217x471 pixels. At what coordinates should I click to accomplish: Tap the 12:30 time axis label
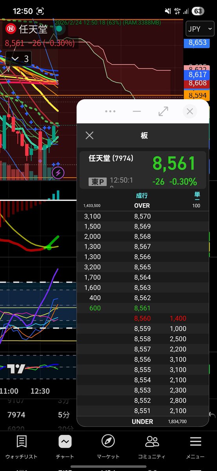40,391
